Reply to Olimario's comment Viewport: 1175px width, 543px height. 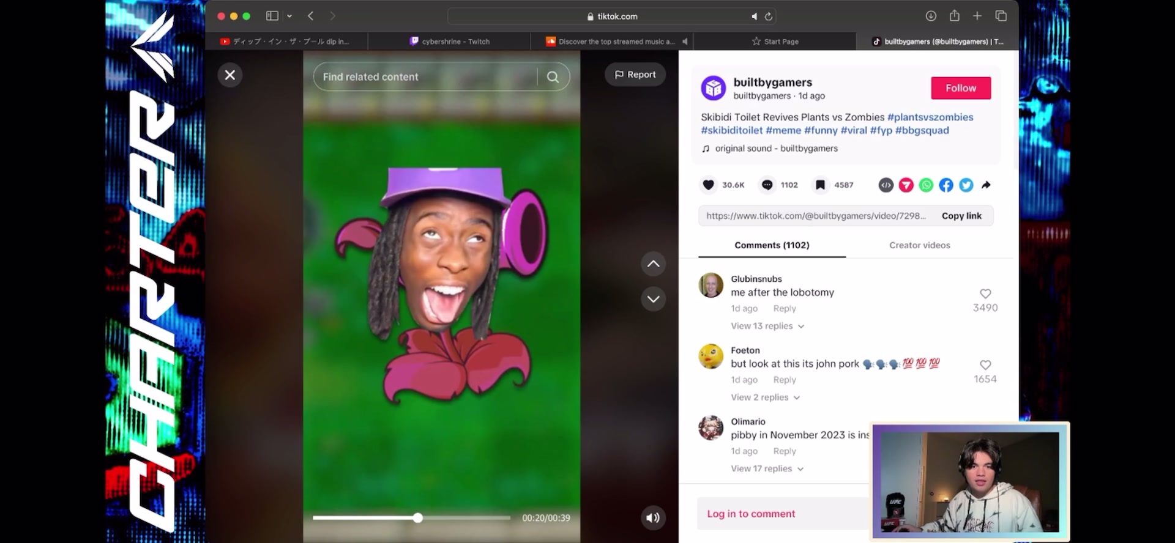click(785, 451)
